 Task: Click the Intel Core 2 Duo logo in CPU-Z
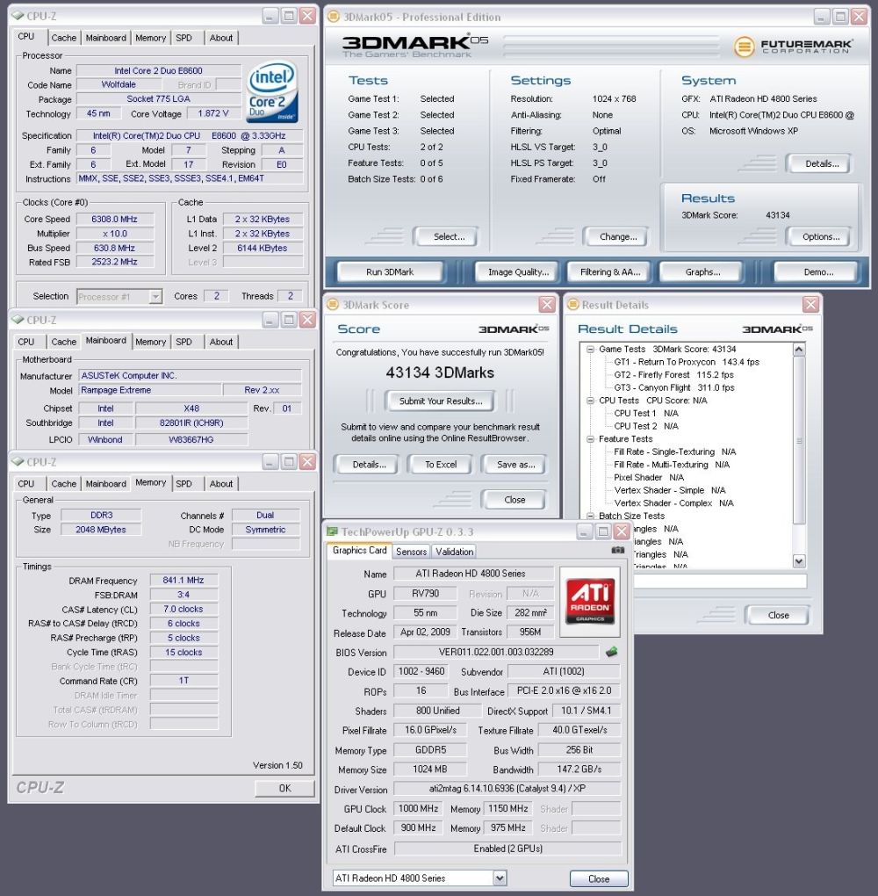272,91
